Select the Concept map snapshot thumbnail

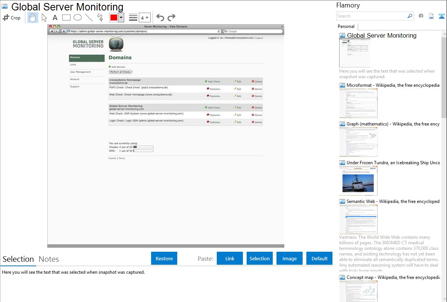click(358, 291)
